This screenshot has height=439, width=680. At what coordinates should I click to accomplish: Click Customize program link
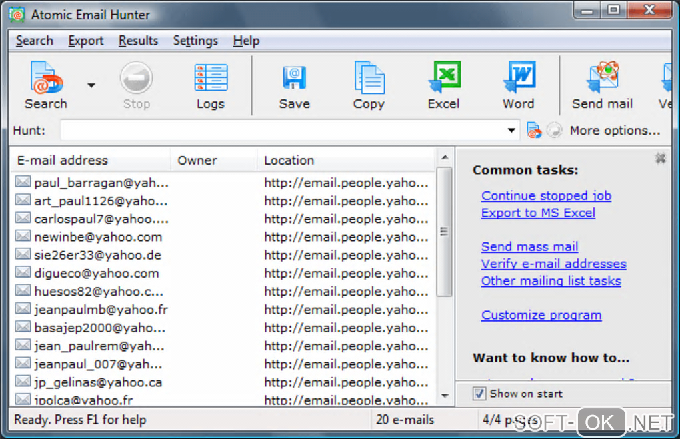point(541,316)
